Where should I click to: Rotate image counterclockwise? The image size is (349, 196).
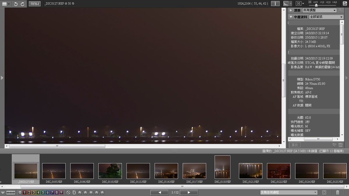(x=16, y=4)
